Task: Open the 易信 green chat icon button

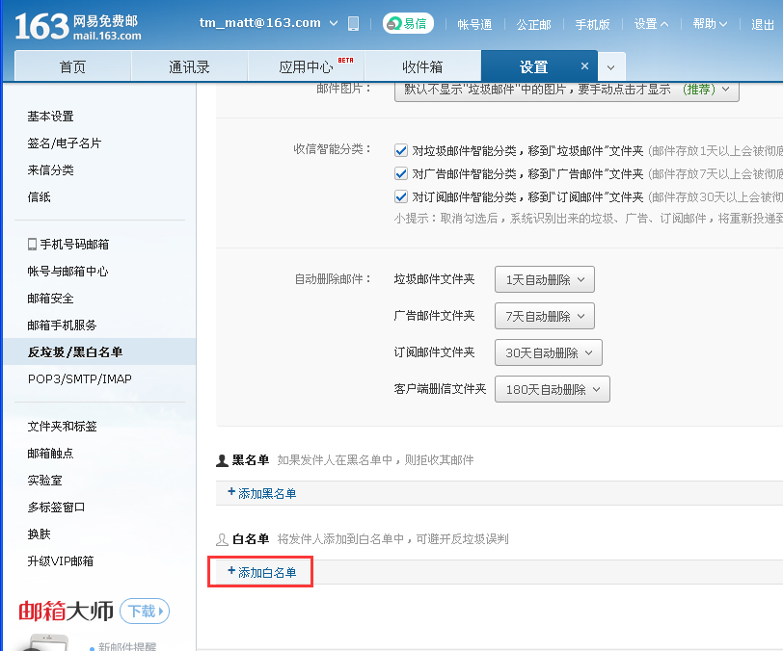Action: coord(408,24)
